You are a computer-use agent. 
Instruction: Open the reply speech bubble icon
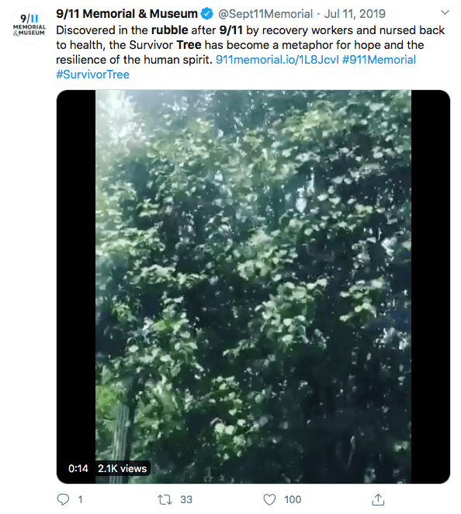[x=63, y=499]
